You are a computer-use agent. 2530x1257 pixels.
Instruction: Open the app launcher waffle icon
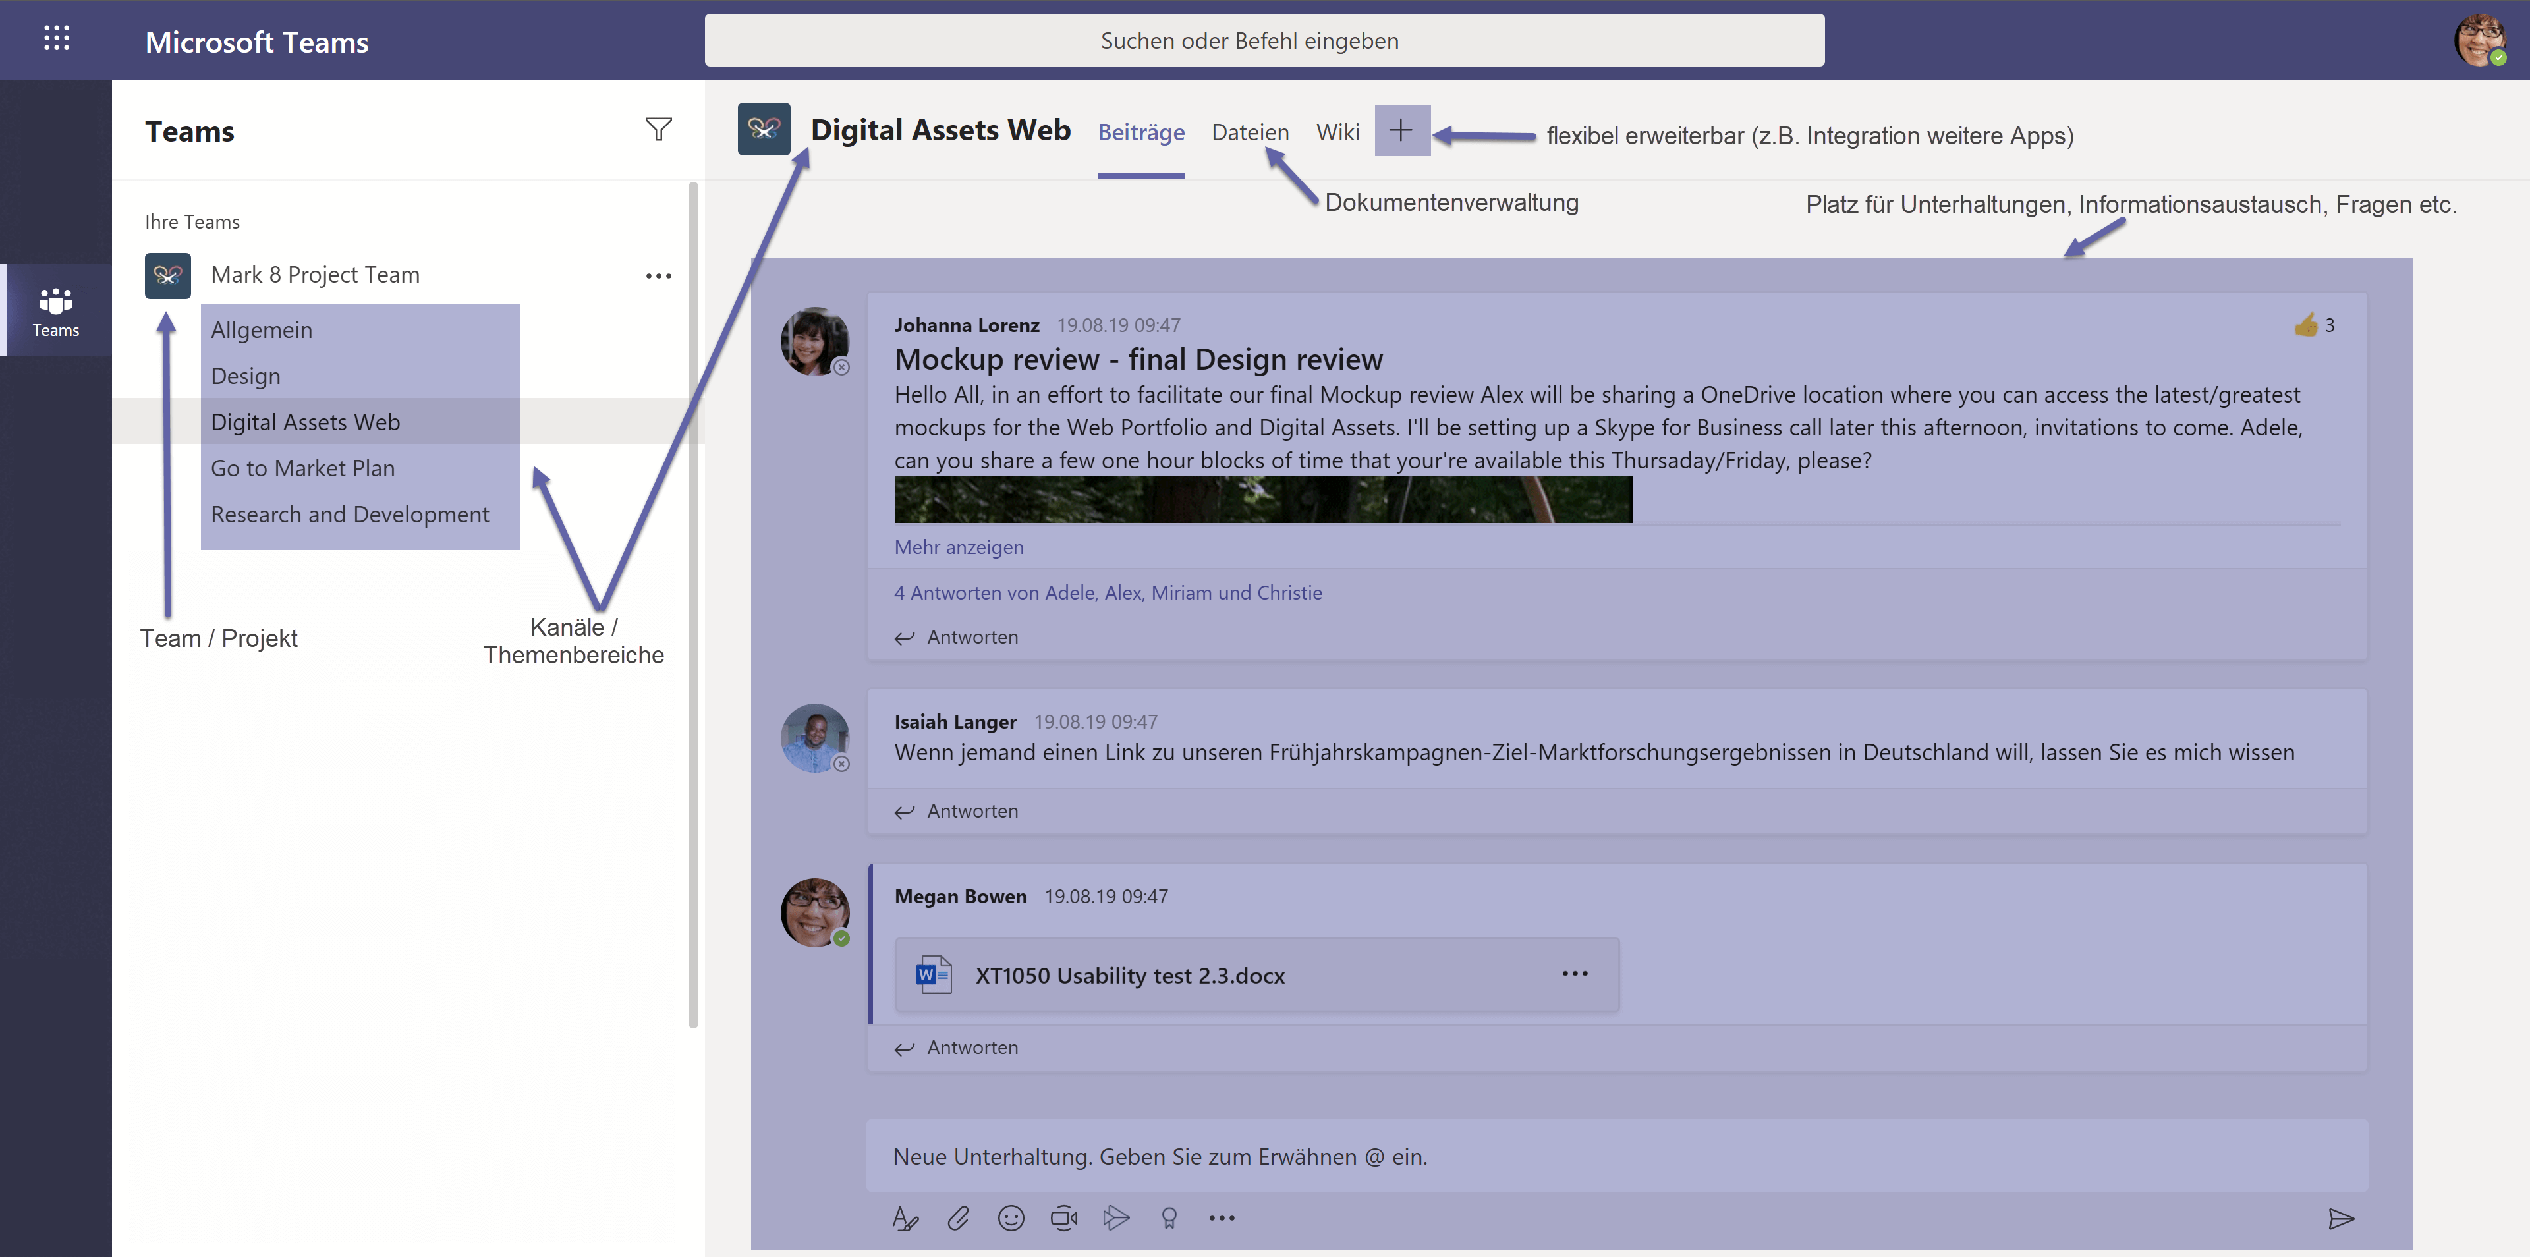click(x=56, y=38)
